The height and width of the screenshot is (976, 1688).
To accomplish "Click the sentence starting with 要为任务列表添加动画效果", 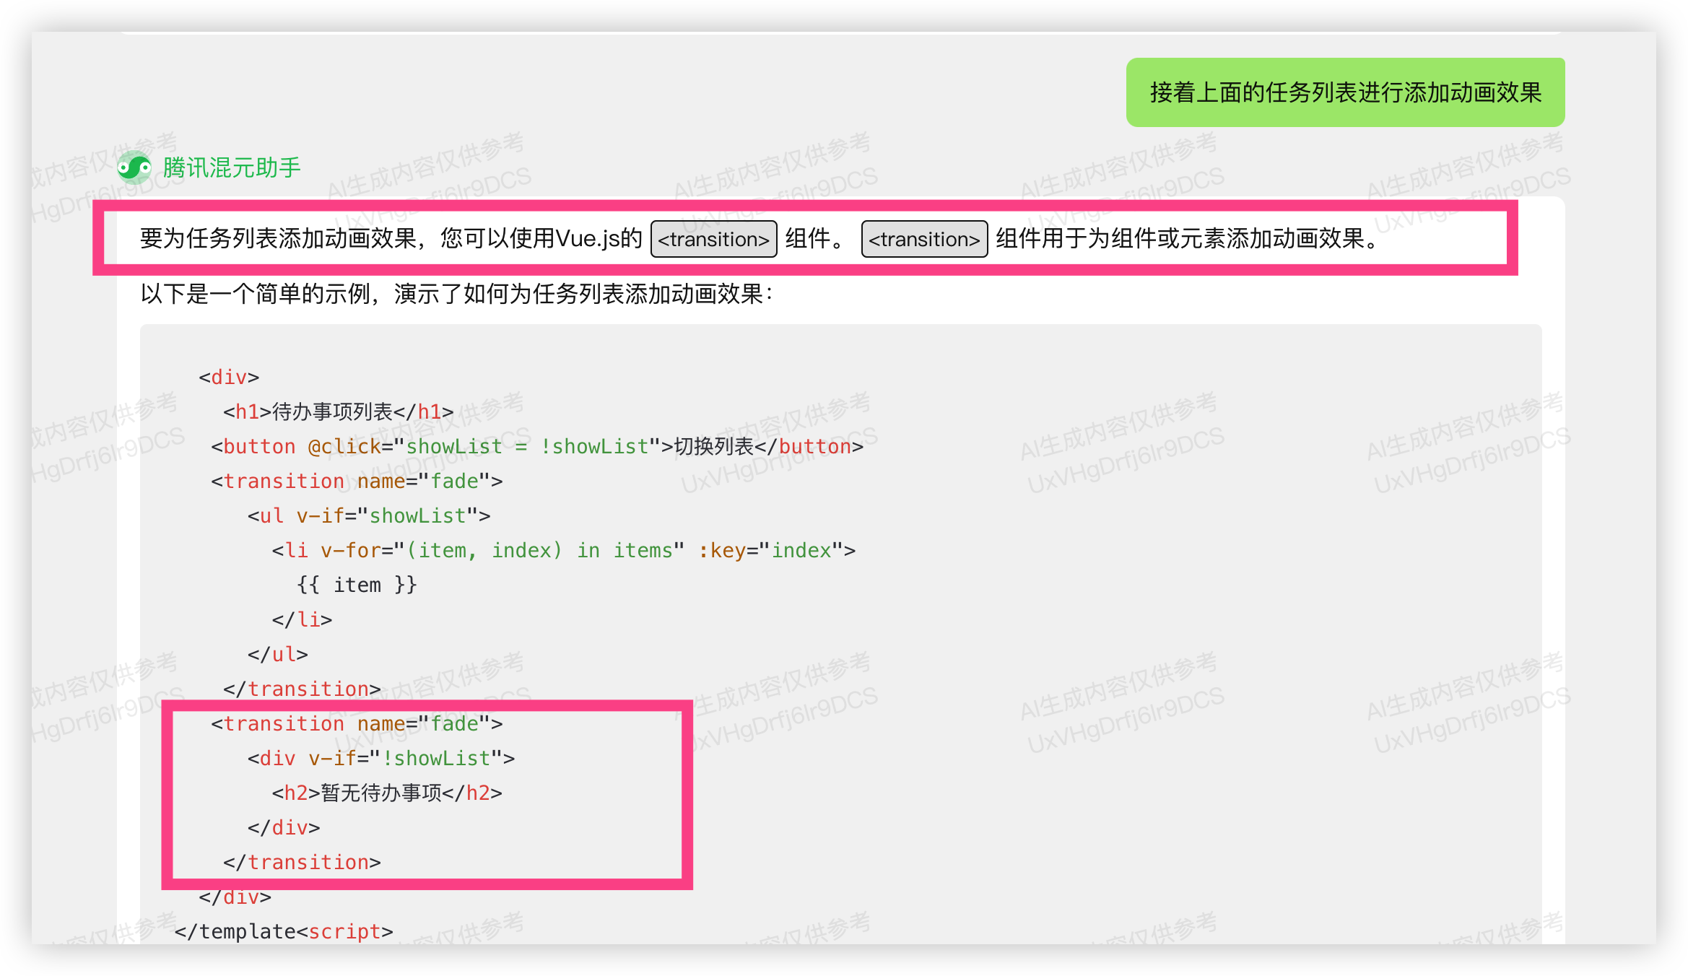I will pyautogui.click(x=761, y=238).
